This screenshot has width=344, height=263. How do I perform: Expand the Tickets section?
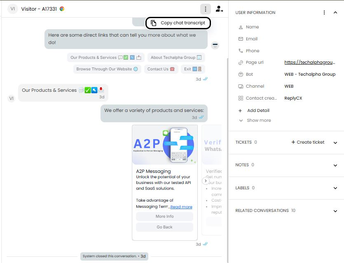[x=335, y=142]
